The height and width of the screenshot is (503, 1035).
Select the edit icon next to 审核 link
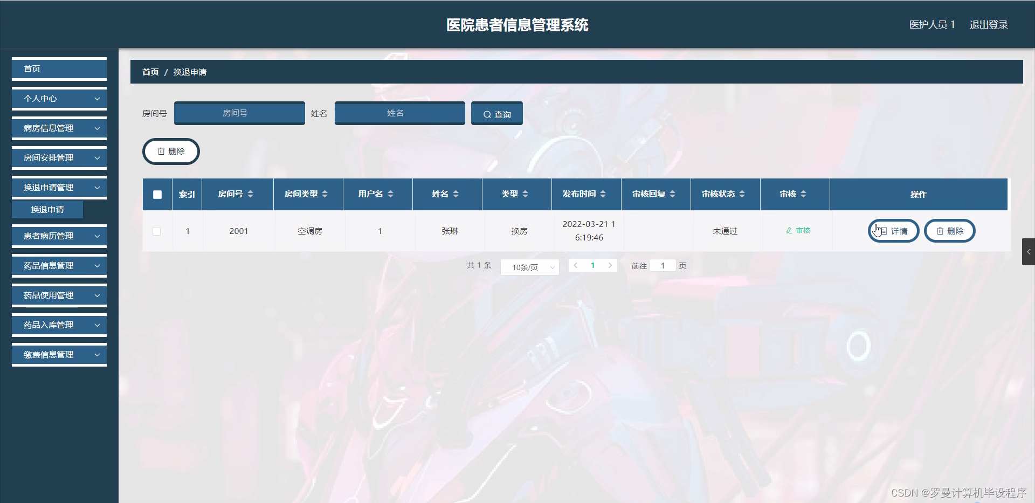(789, 230)
